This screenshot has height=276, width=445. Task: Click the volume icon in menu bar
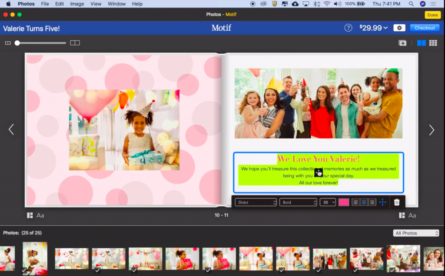tap(337, 4)
